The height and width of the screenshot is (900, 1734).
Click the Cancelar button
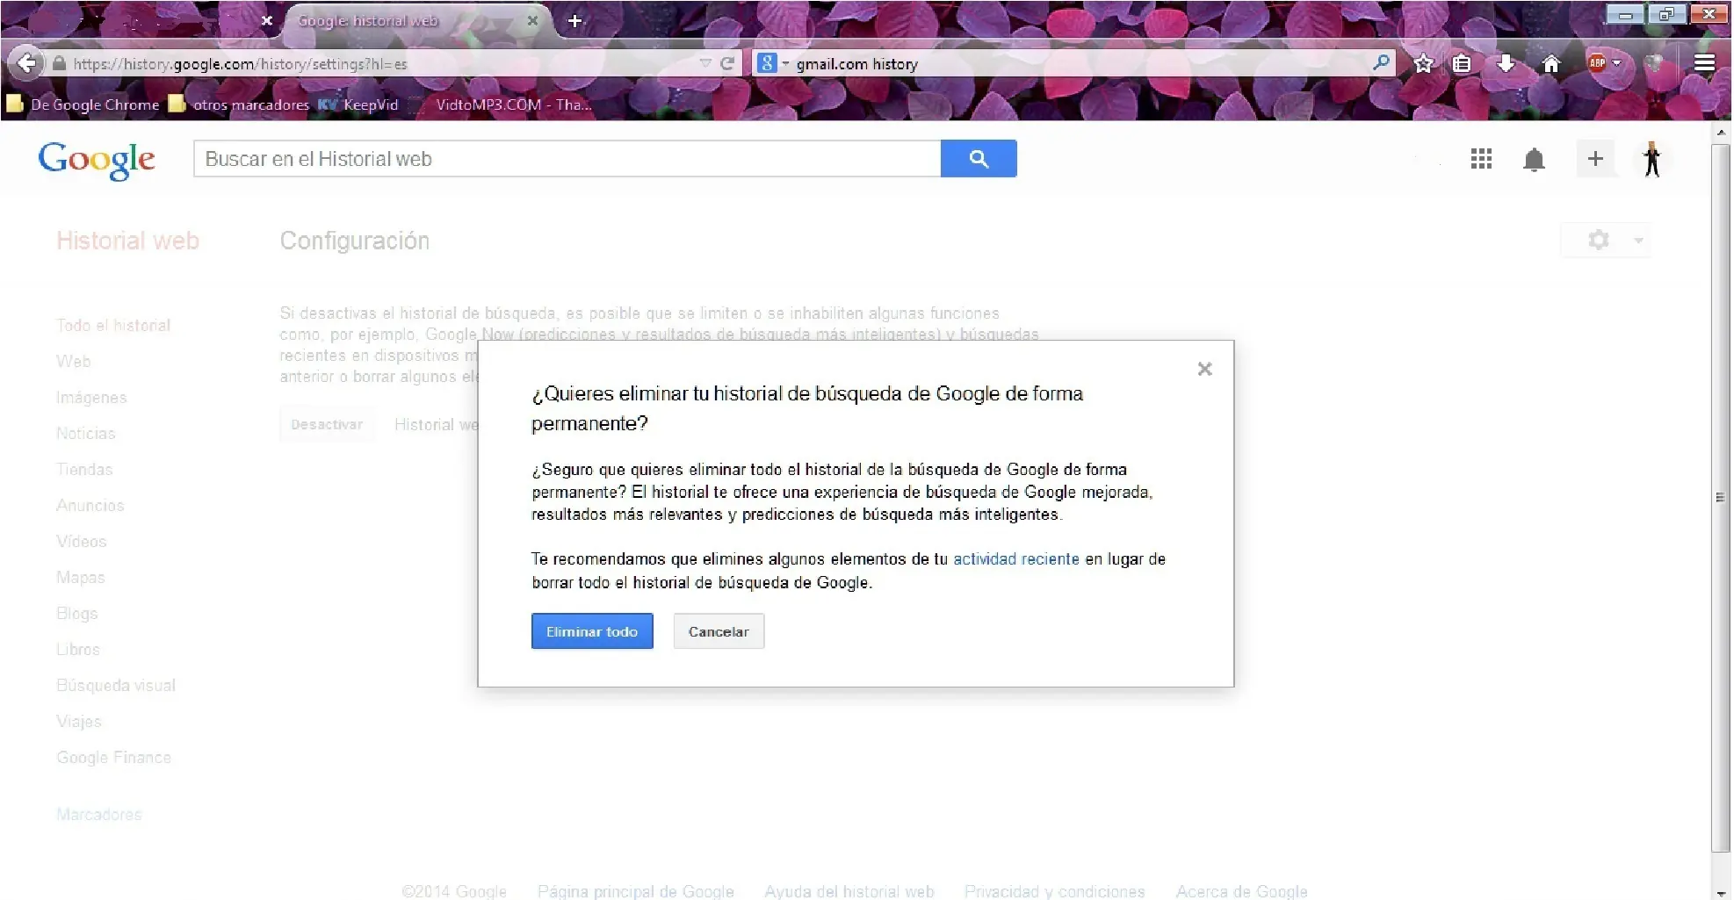tap(719, 631)
